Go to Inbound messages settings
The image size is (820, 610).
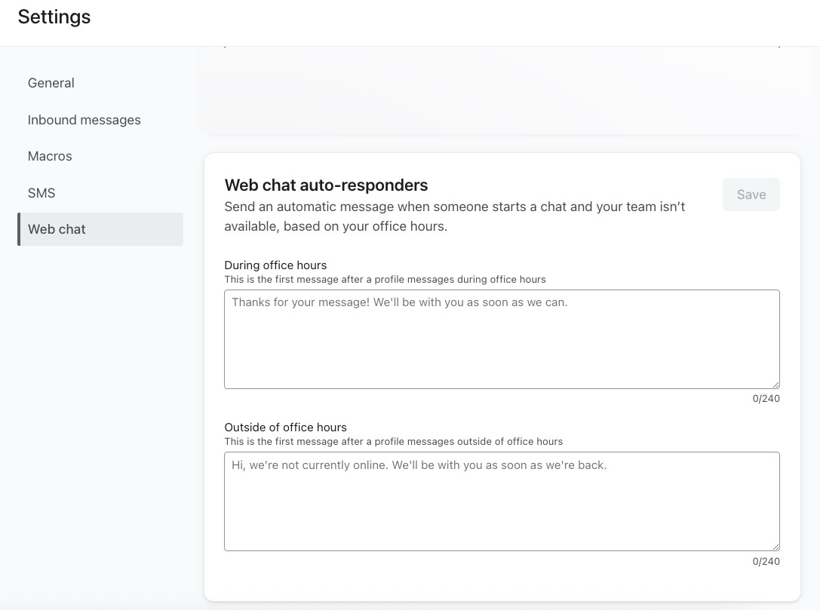coord(84,120)
